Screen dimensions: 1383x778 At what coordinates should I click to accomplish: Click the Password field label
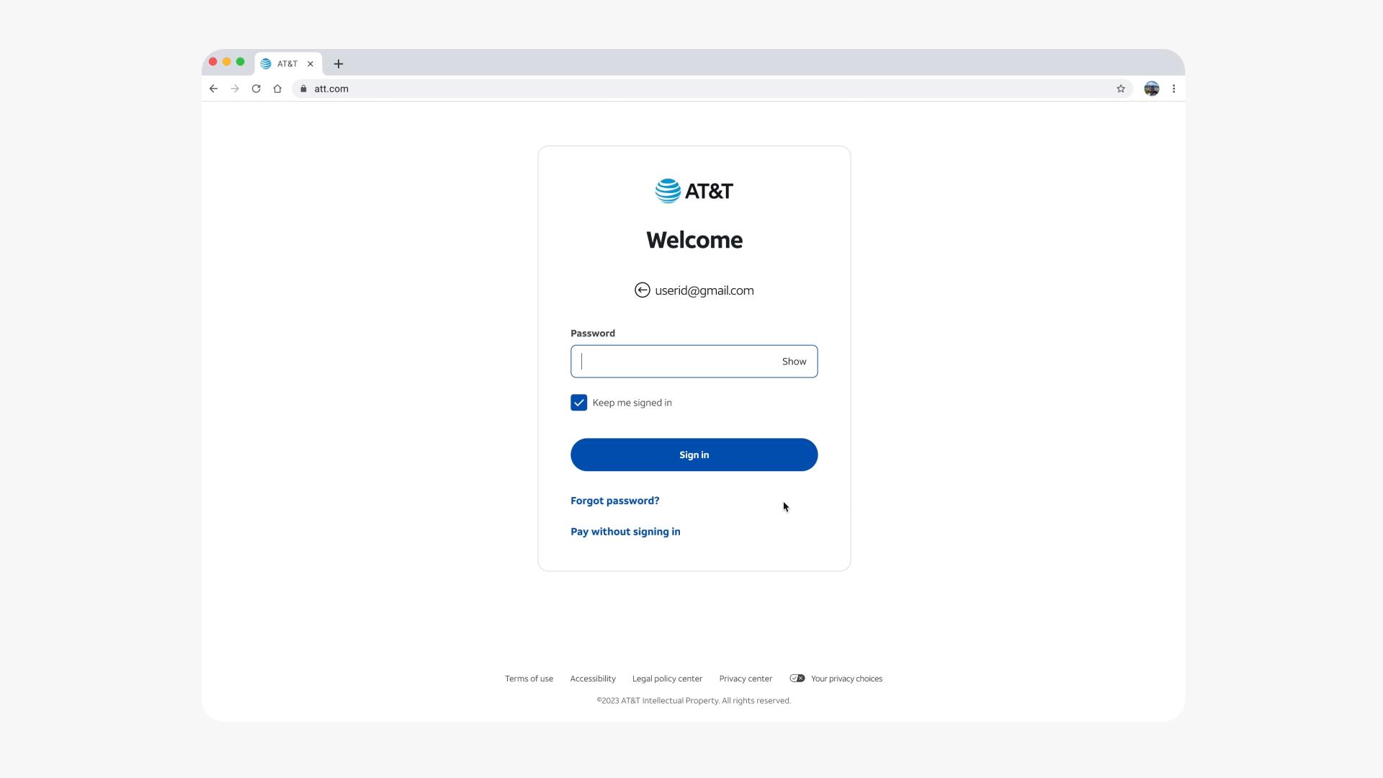(x=593, y=333)
